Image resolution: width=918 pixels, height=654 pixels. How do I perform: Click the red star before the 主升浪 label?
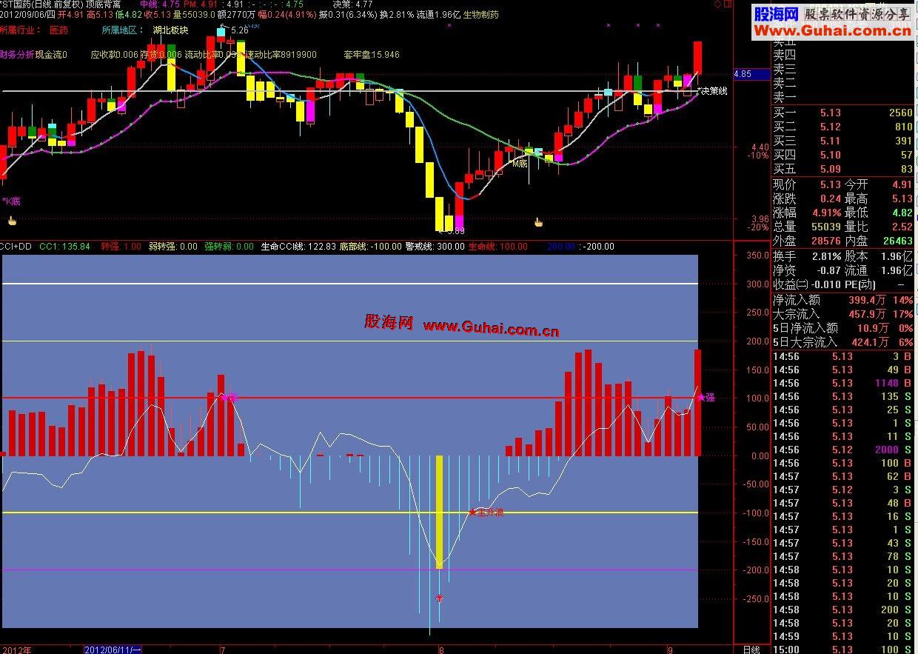coord(472,512)
